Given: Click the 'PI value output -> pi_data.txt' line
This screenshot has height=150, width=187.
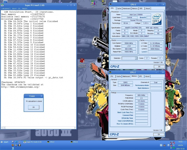Looking at the screenshot, I should coord(33,78).
